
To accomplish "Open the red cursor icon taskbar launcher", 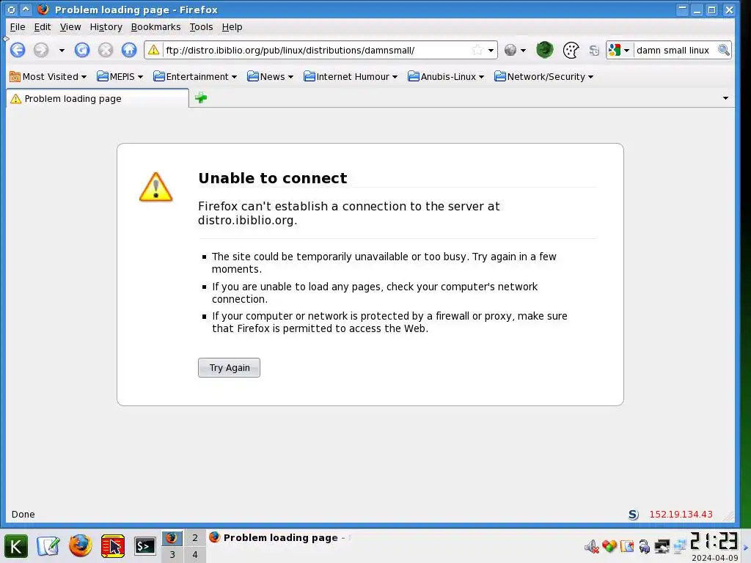I will click(113, 546).
